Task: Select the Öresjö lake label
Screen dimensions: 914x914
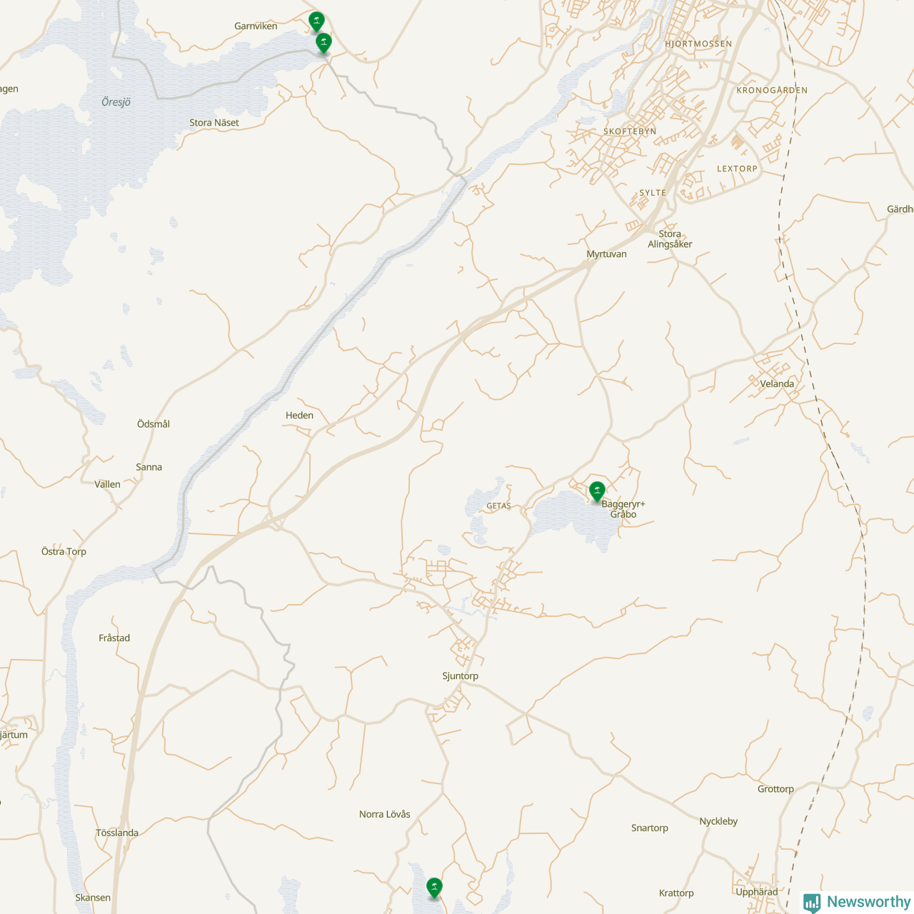Action: point(116,102)
